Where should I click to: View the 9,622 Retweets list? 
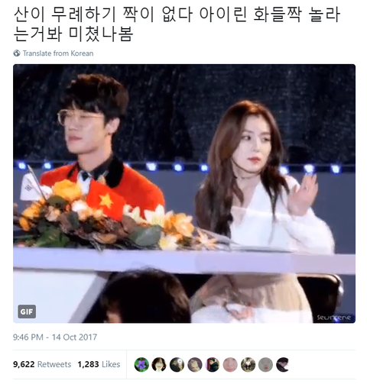click(x=42, y=364)
